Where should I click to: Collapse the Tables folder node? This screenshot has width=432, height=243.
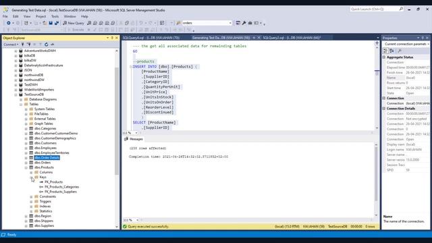point(21,105)
